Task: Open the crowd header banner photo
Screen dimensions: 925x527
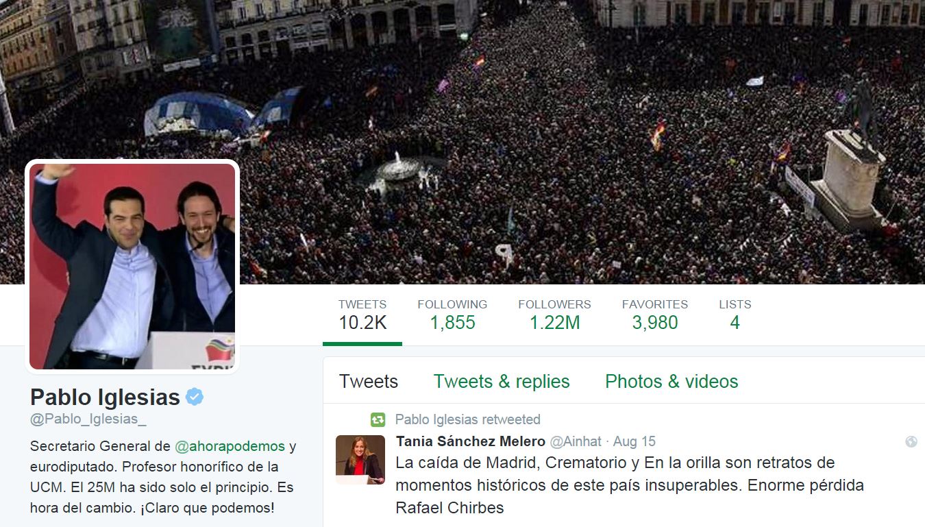Action: tap(463, 142)
